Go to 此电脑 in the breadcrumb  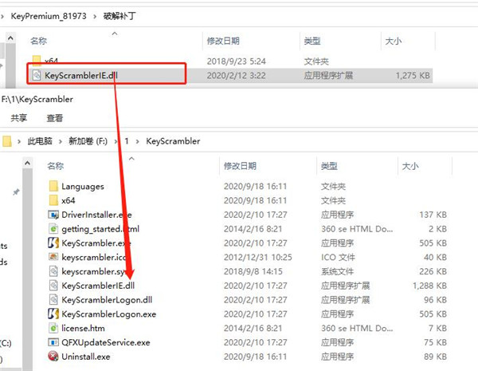(40, 141)
